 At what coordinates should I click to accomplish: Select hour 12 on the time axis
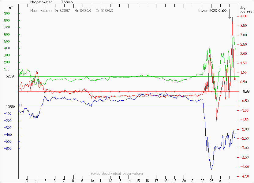click(x=110, y=181)
